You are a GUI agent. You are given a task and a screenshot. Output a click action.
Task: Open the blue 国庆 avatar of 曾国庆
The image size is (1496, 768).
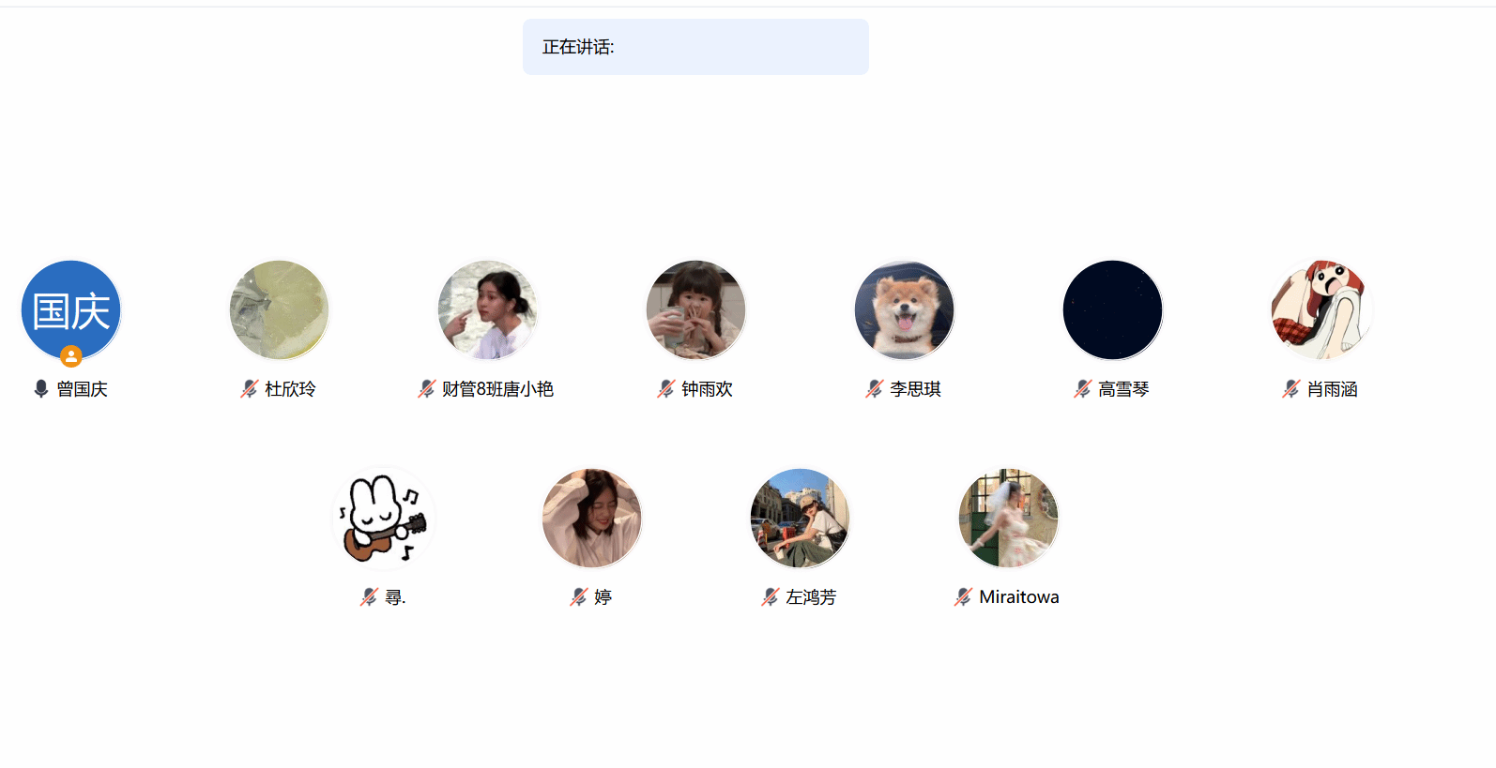71,310
